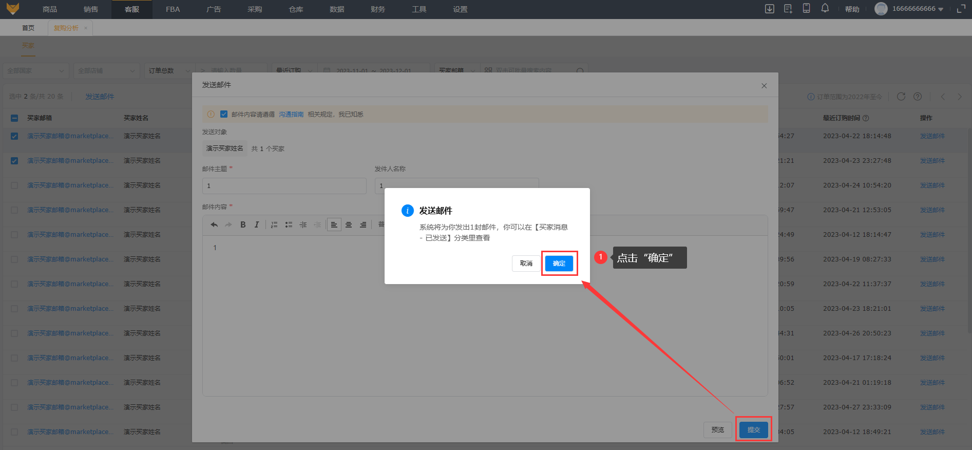Open the 买家邮箱 search type dropdown
Viewport: 972px width, 450px height.
click(x=457, y=71)
